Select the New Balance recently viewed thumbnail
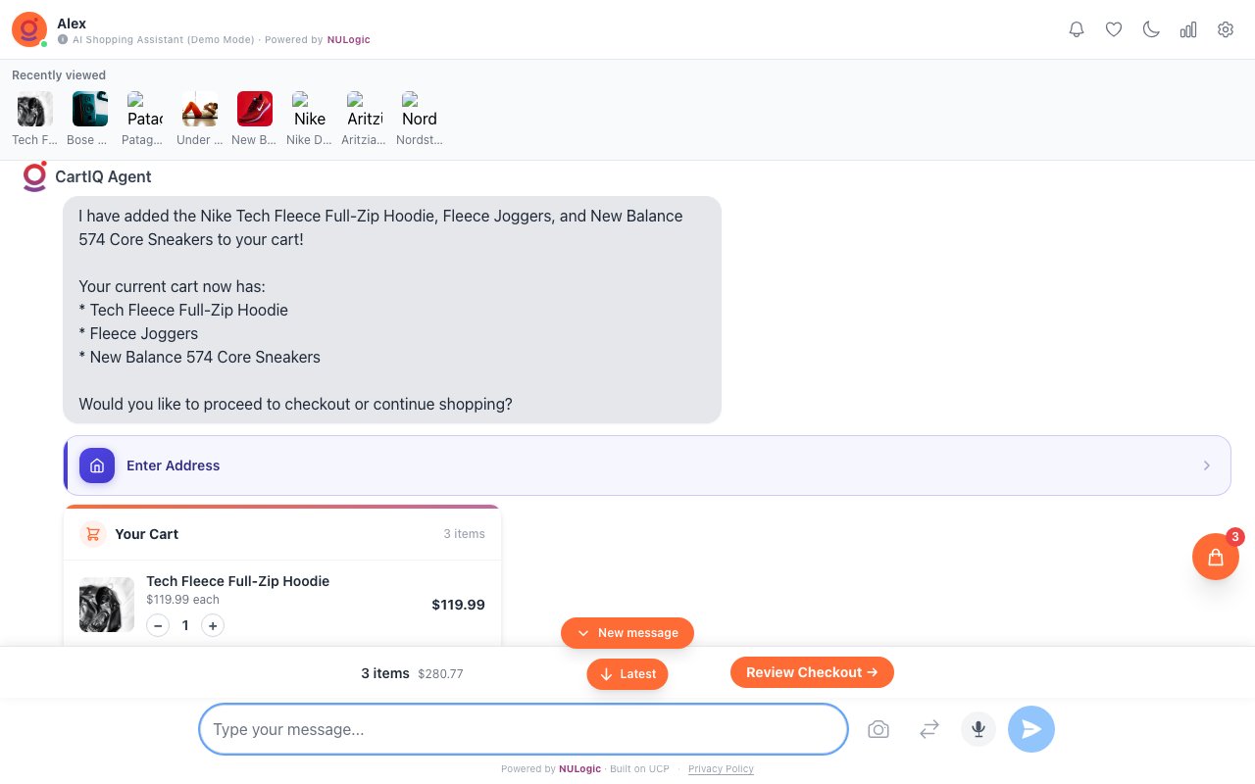This screenshot has width=1255, height=784. click(255, 110)
